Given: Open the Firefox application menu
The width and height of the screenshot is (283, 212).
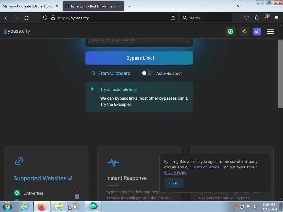Looking at the screenshot, I should point(276,18).
